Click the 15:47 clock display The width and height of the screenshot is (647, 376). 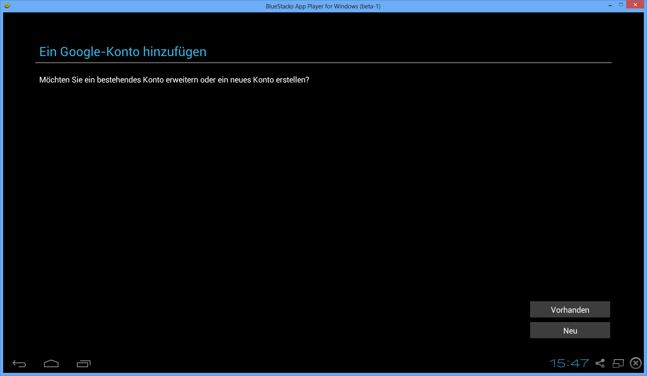(x=569, y=363)
